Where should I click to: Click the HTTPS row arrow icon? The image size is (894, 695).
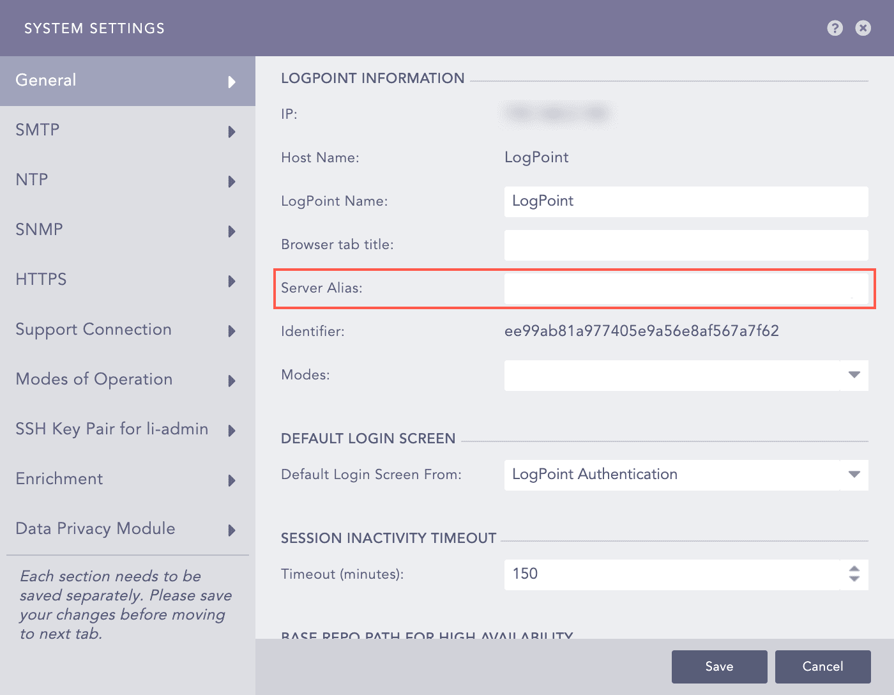point(232,281)
